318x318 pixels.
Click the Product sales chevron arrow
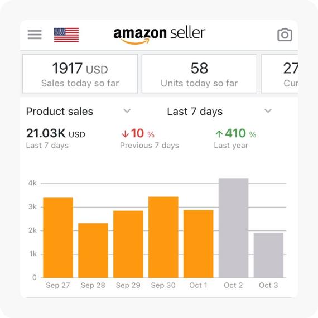[127, 111]
